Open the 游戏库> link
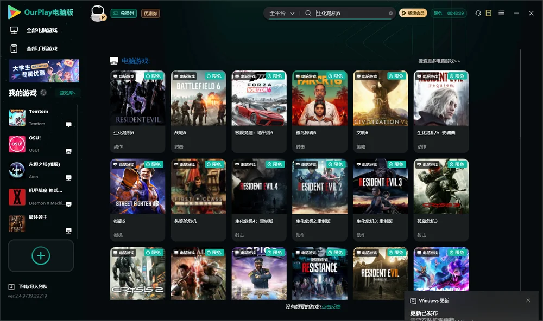This screenshot has height=321, width=543. 67,93
